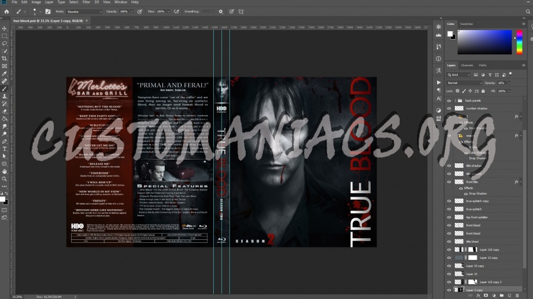Open the layer Fill dropdown arrow
This screenshot has height=299, width=533.
coord(509,91)
